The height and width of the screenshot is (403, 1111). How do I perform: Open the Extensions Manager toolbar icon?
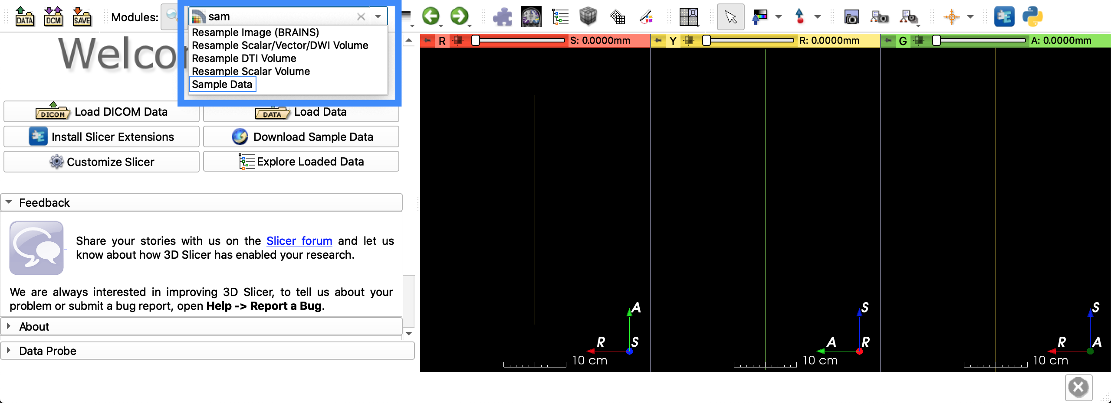coord(1004,16)
